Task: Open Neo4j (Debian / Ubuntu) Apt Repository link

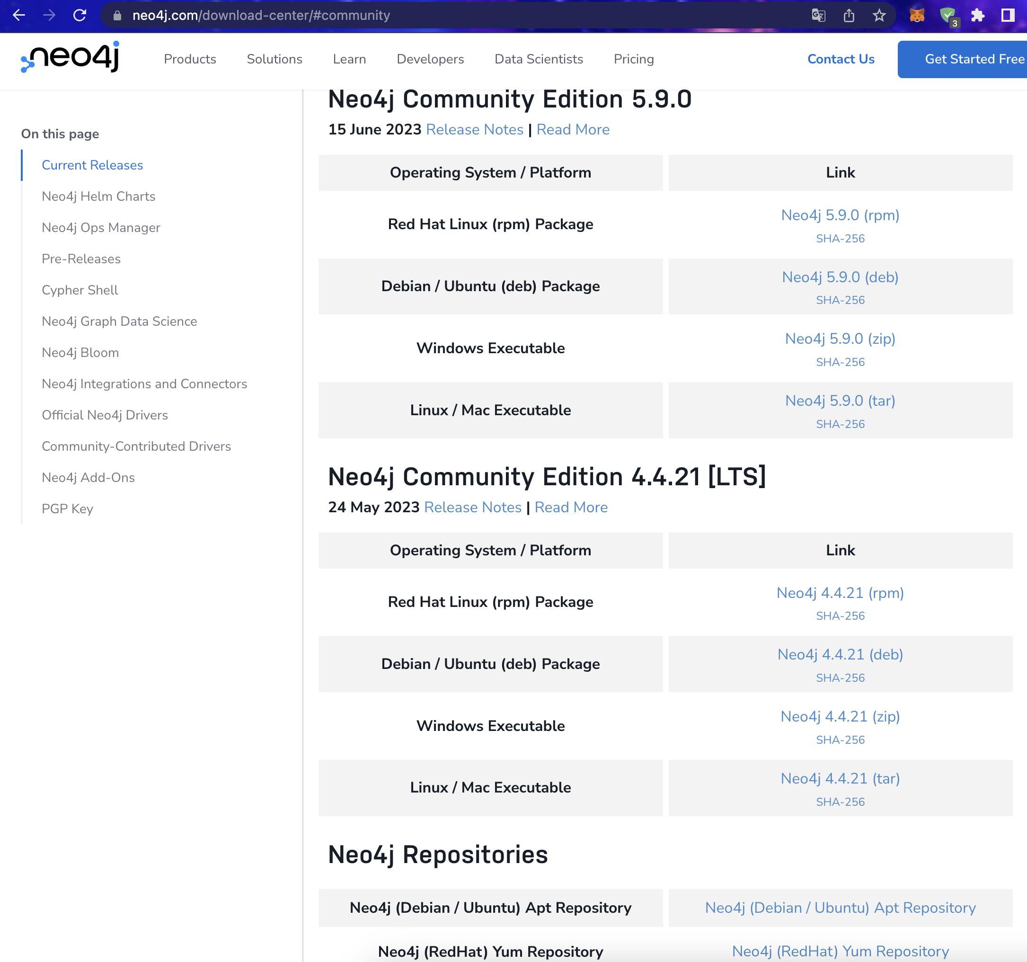Action: (x=840, y=908)
